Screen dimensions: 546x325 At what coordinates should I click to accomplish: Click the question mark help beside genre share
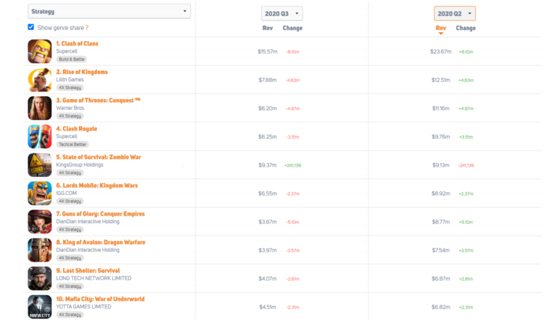click(87, 28)
